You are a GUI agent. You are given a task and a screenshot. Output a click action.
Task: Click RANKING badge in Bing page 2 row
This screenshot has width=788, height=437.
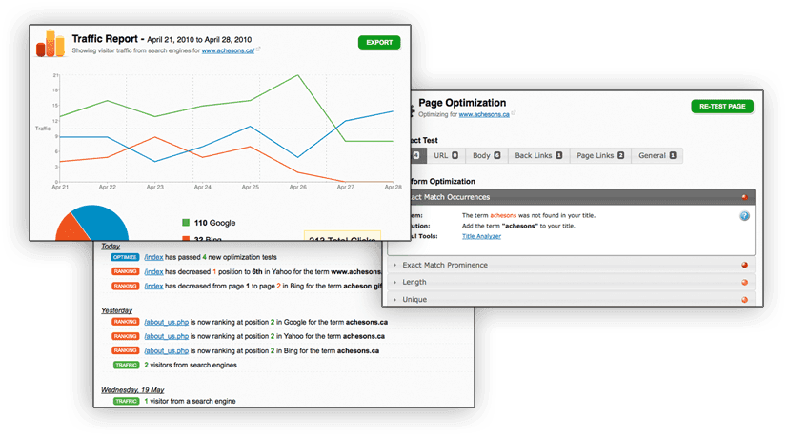125,286
